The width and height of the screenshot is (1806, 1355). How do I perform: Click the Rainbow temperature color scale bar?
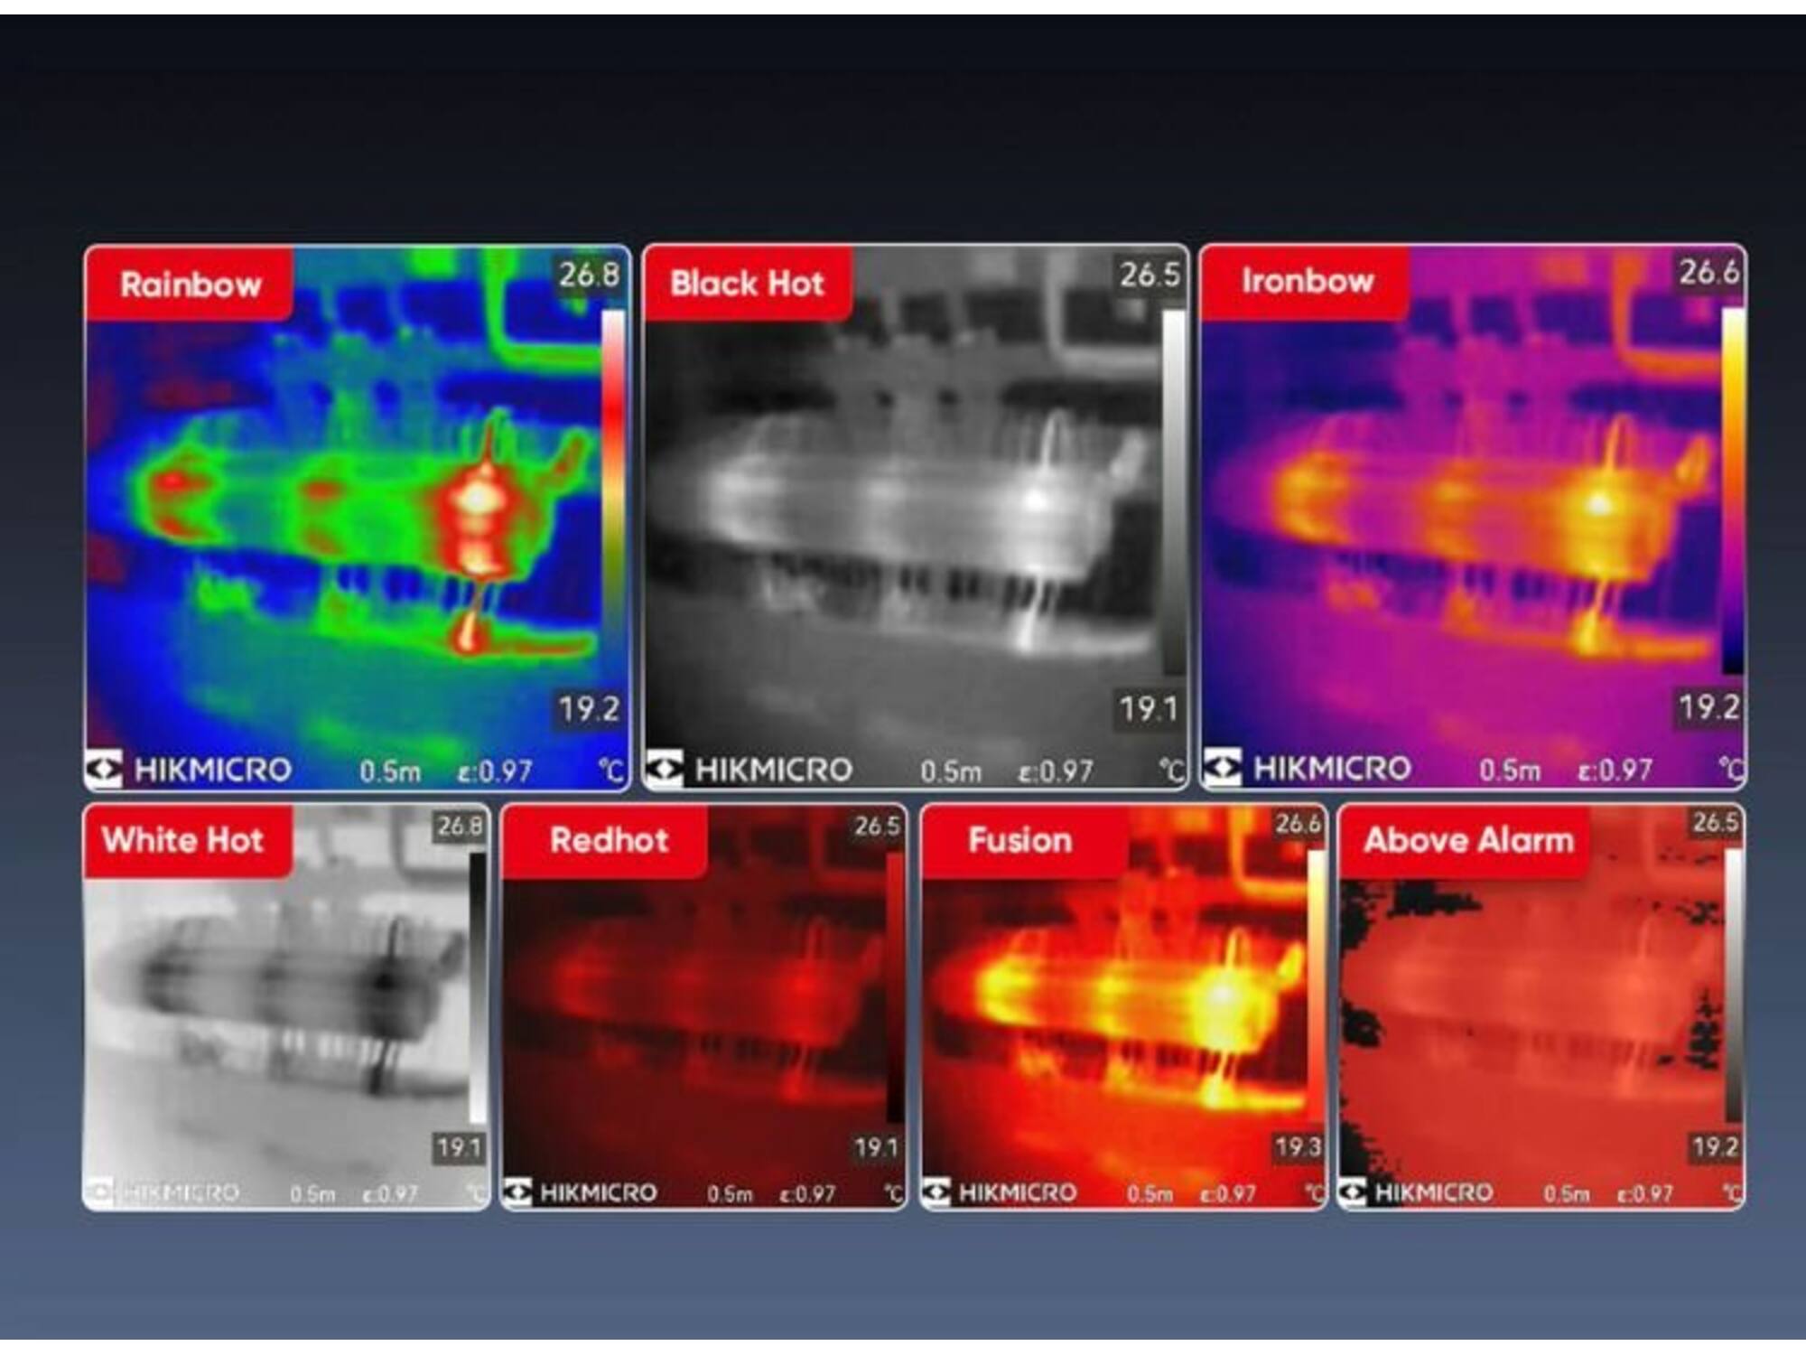pyautogui.click(x=613, y=492)
